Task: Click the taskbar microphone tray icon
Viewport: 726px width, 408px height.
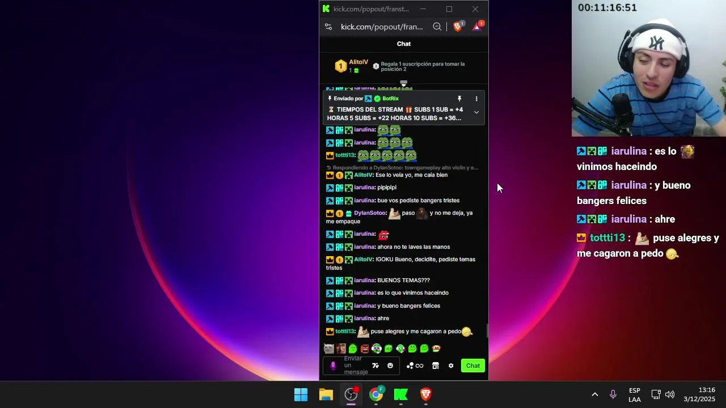Action: [x=613, y=394]
